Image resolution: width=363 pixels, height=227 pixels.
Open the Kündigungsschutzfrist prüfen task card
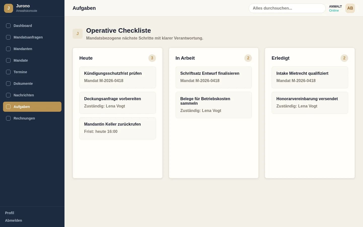tap(118, 77)
